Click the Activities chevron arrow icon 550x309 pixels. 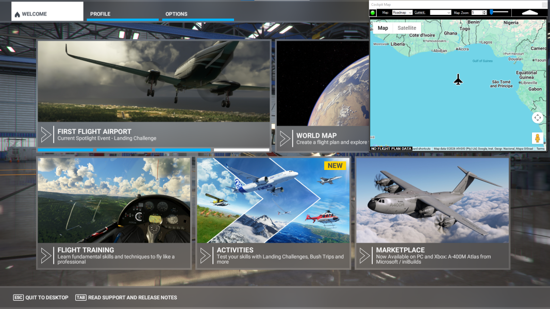pos(206,255)
